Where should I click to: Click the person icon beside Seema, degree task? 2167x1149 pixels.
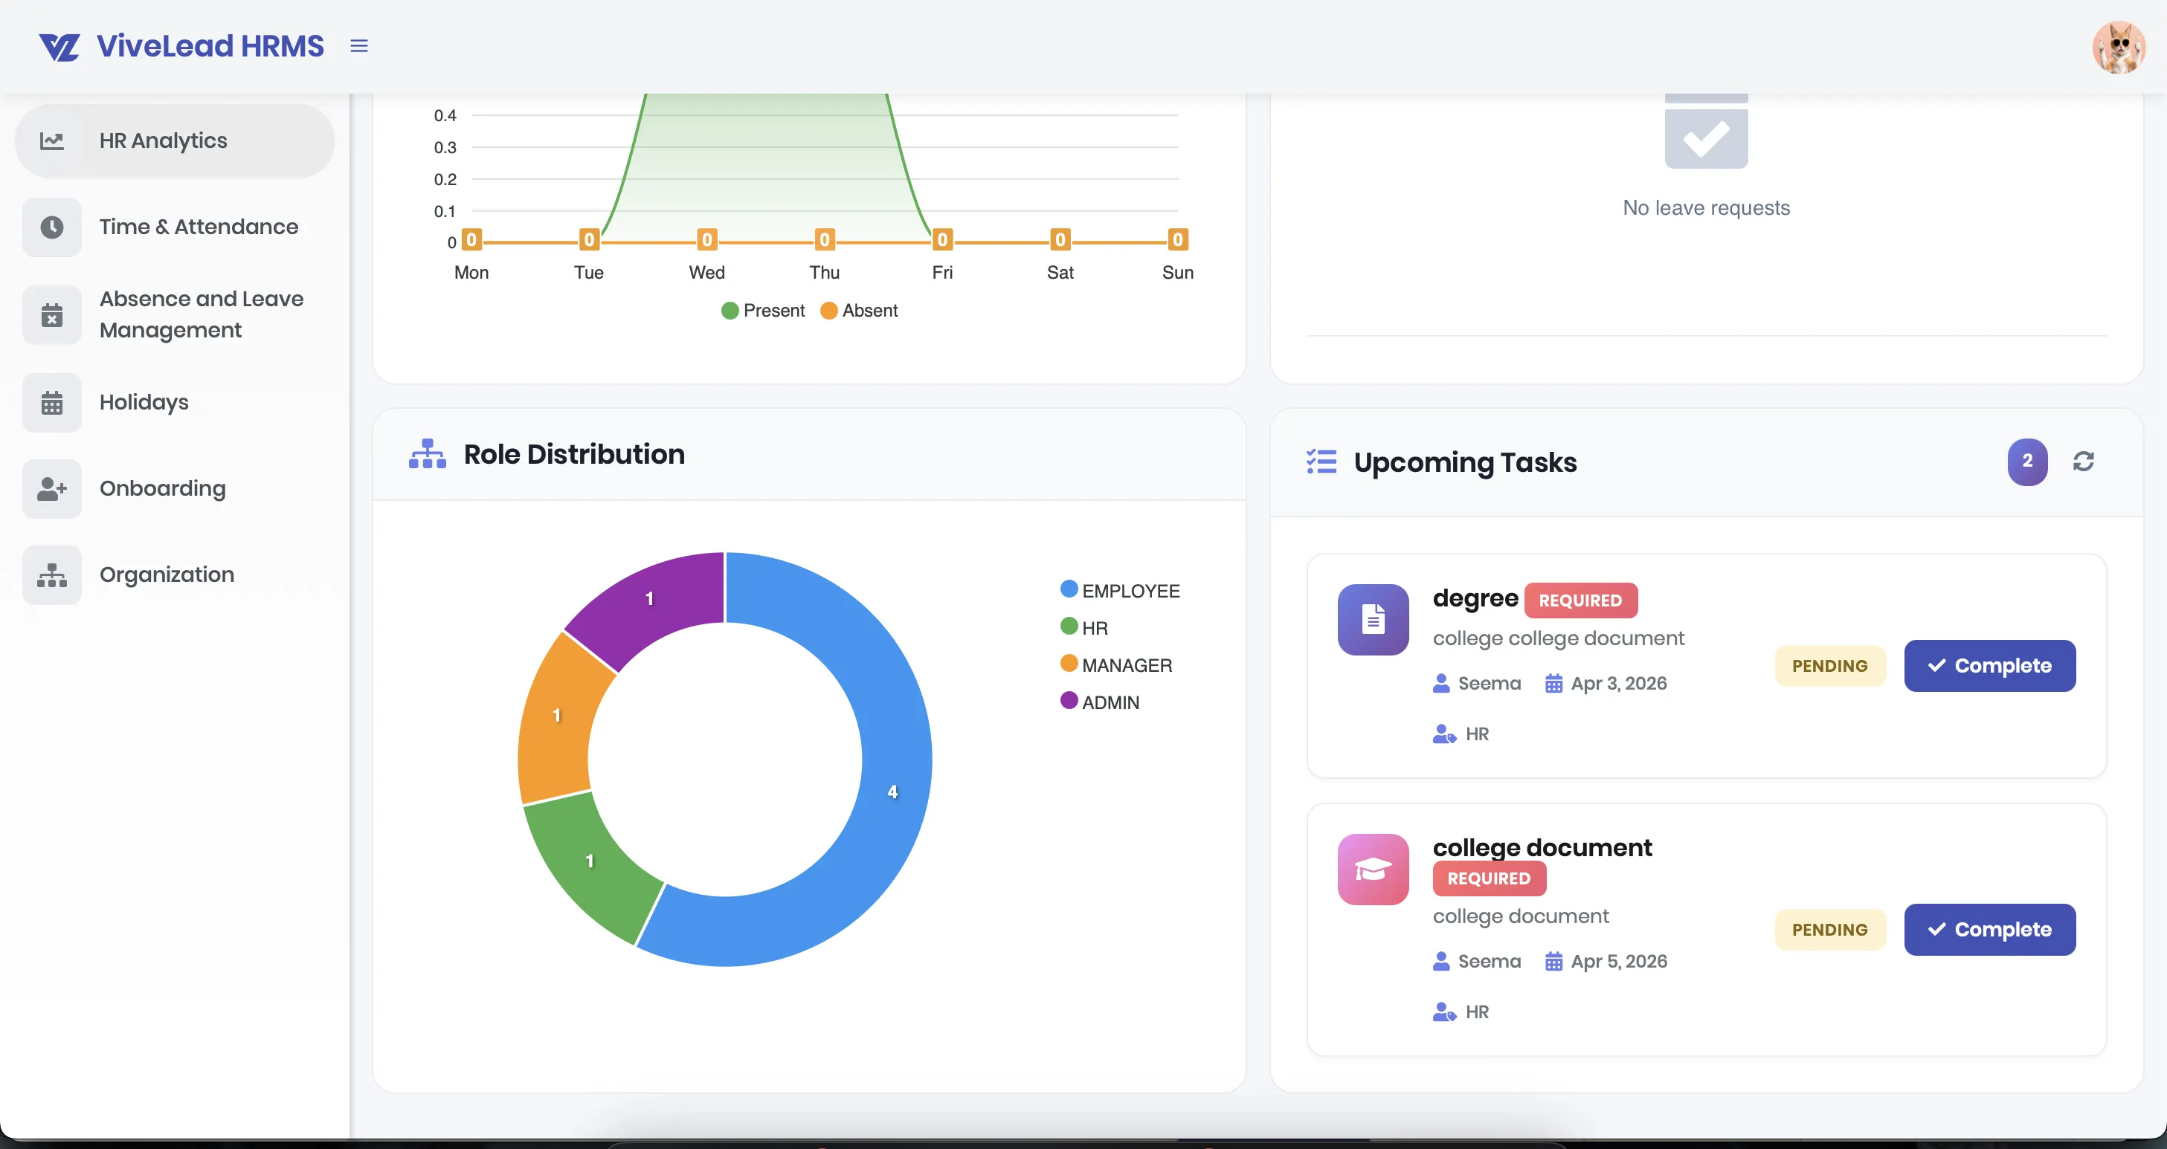1441,683
